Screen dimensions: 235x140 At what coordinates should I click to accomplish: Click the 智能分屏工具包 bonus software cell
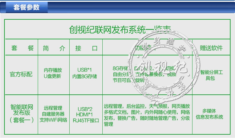pyautogui.click(x=211, y=74)
